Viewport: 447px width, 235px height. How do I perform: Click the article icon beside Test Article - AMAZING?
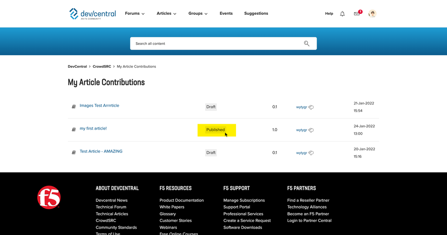pyautogui.click(x=73, y=152)
